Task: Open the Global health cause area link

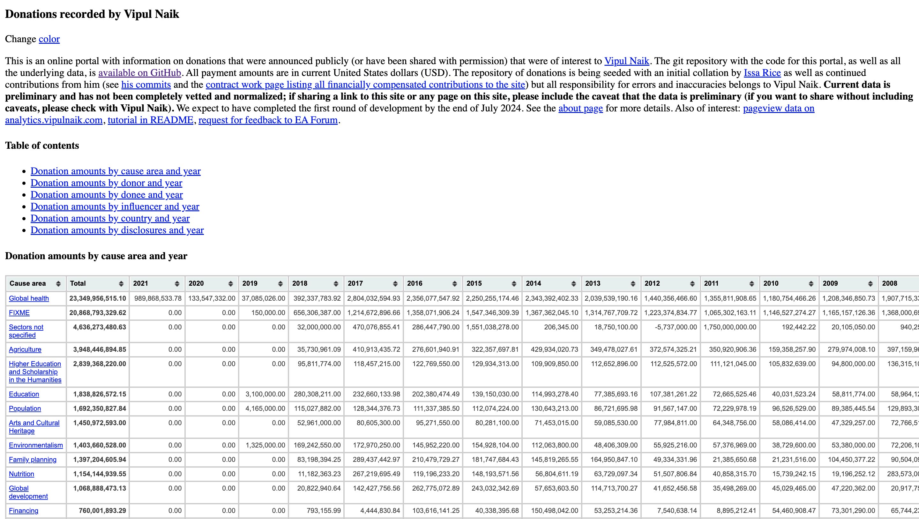Action: point(29,298)
